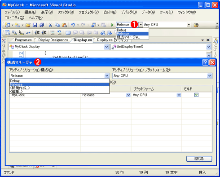Toggle the build checkbox for MyClock
220x177 pixels.
click(x=196, y=95)
